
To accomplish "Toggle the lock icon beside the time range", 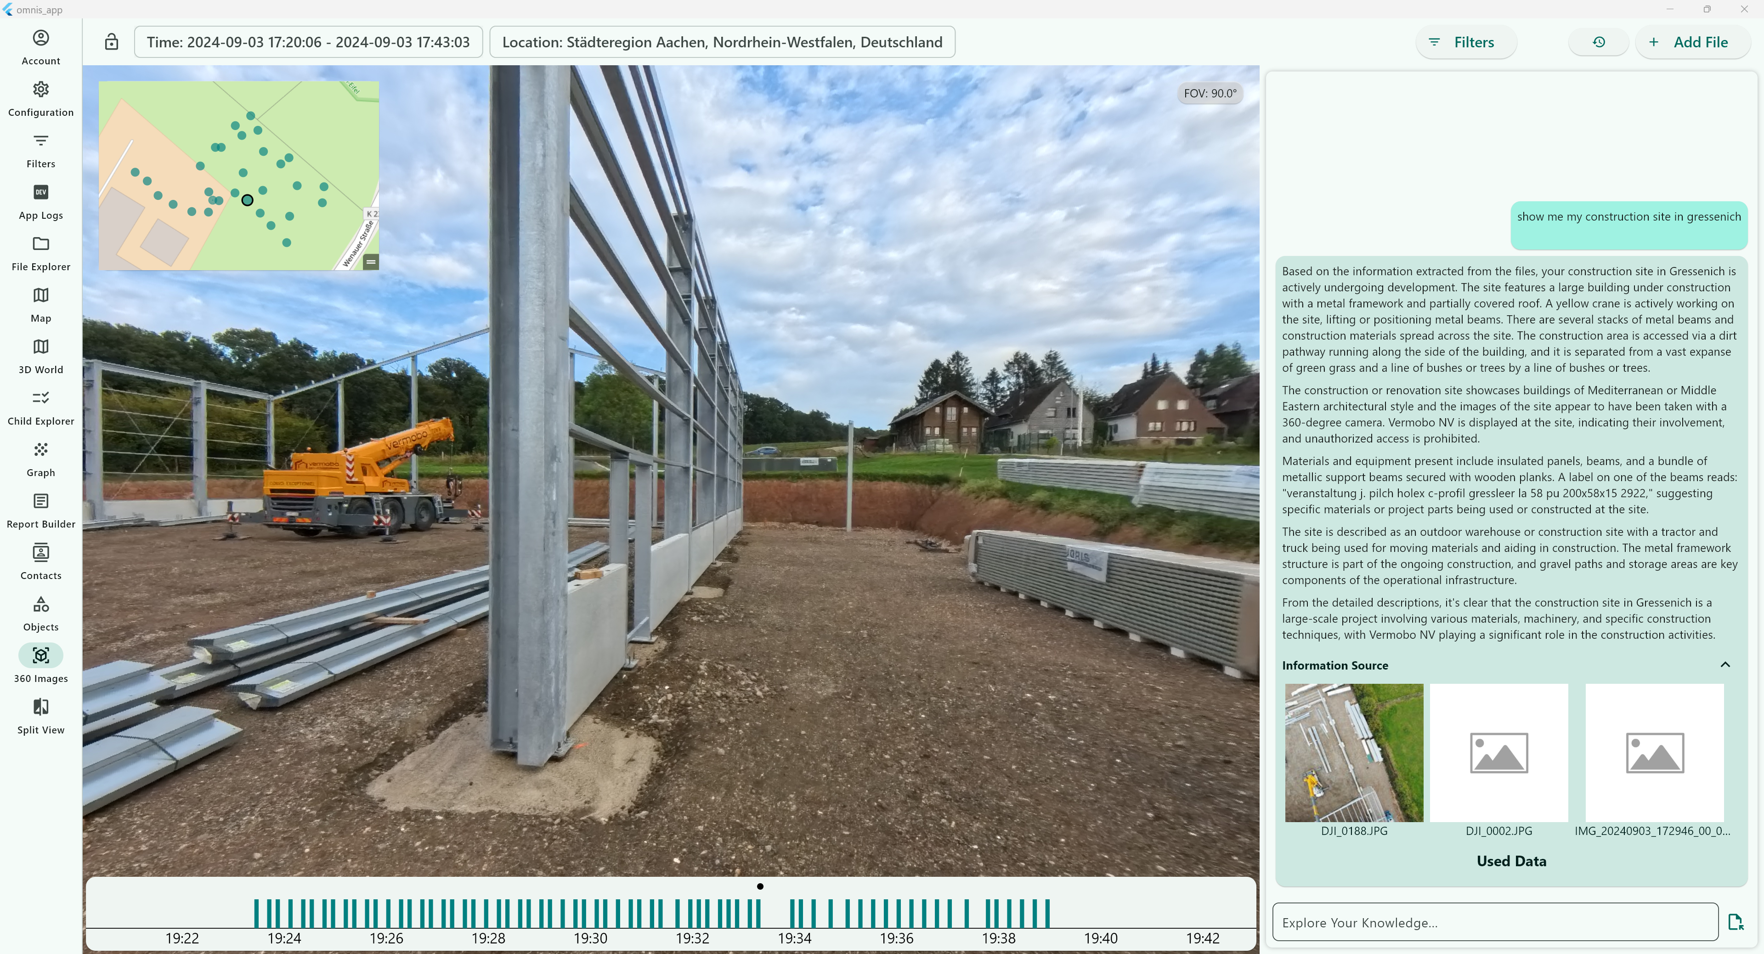I will [112, 42].
